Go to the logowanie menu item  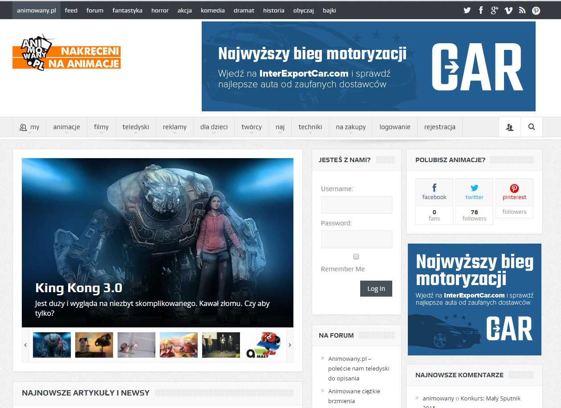tap(395, 127)
